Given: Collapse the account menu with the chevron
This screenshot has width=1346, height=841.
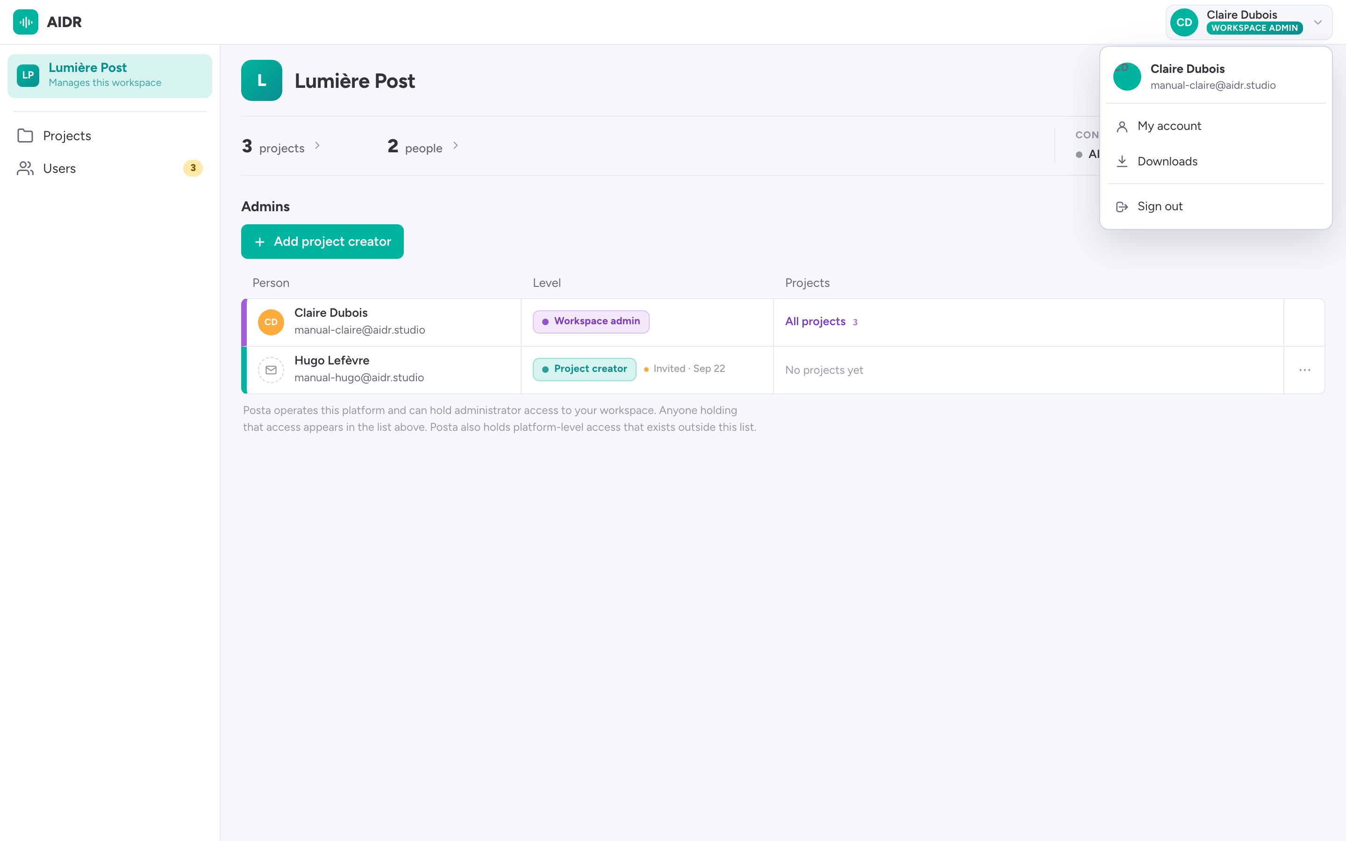Looking at the screenshot, I should (1317, 22).
